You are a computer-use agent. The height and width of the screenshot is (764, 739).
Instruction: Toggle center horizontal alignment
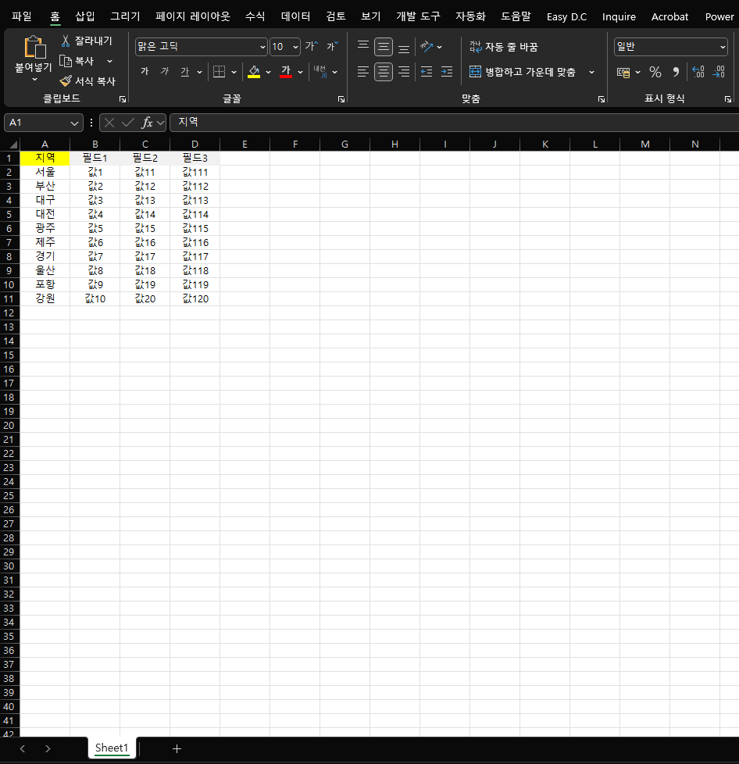click(383, 72)
